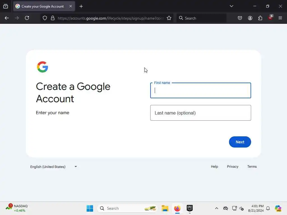Open Save to Pocket

(x=240, y=18)
